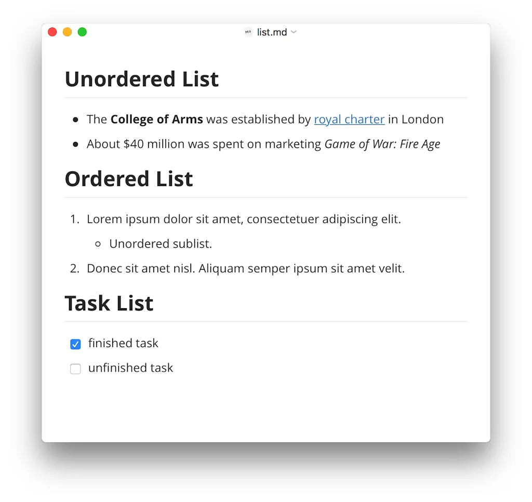Click the Ordered List heading
This screenshot has width=532, height=502.
128,179
